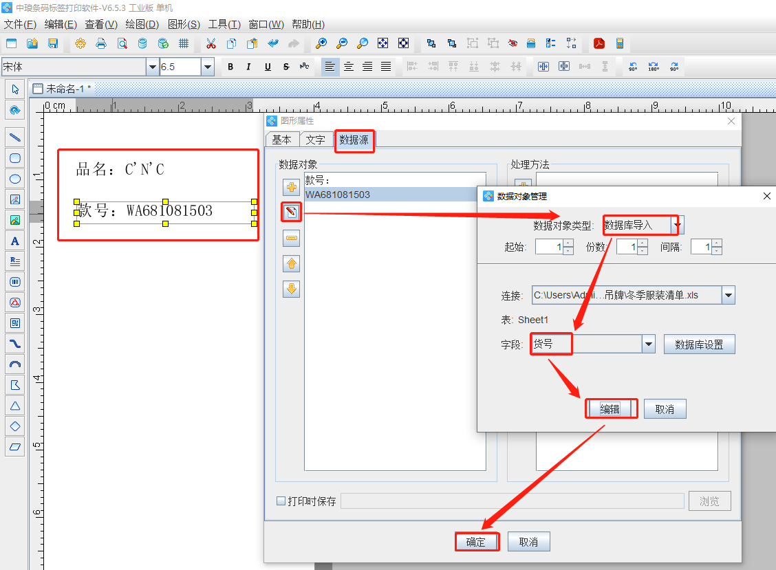The image size is (776, 570).
Task: Expand the 字段 field dropdown
Action: coord(648,344)
